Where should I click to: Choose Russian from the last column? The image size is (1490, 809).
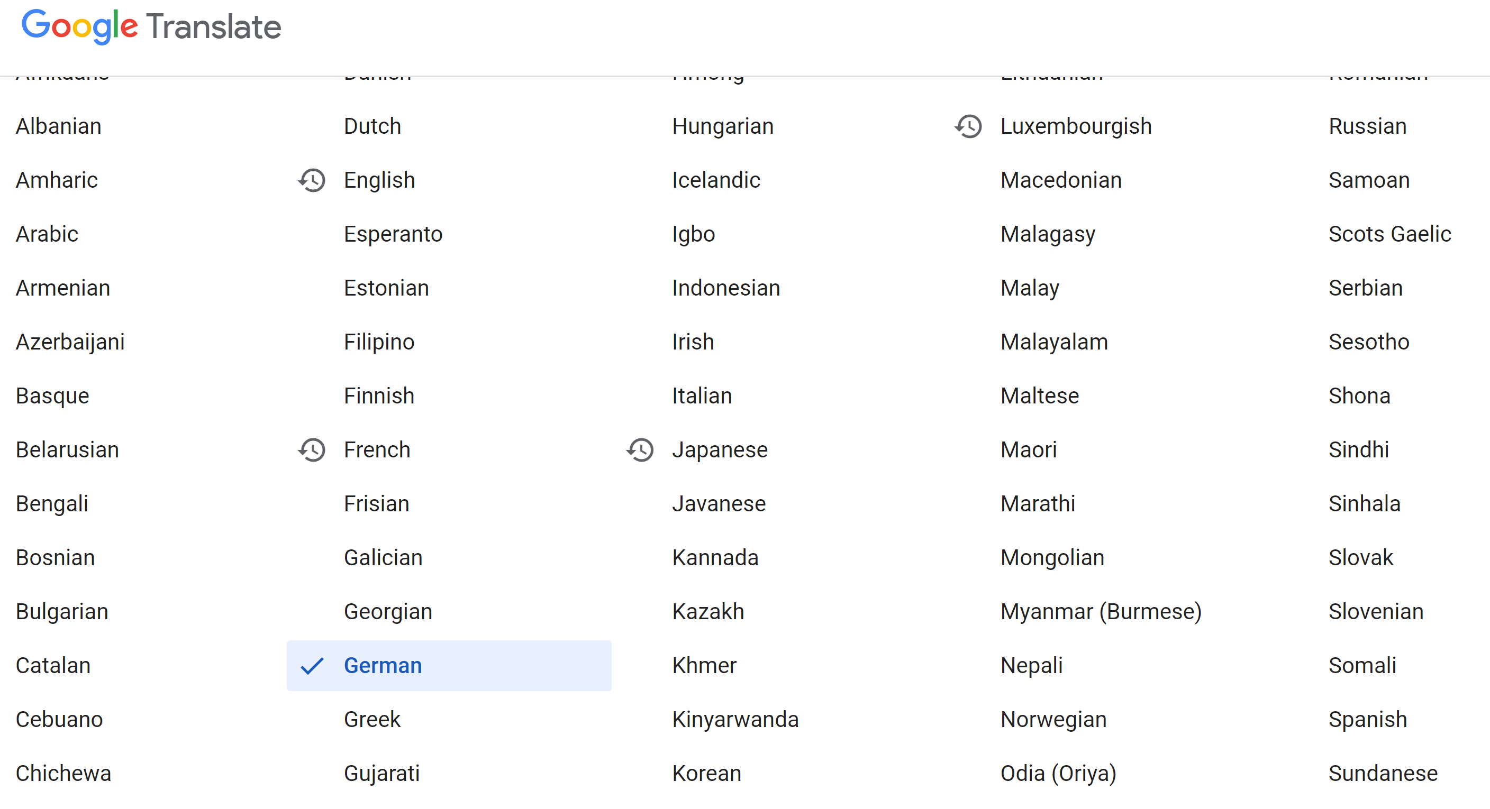(x=1367, y=126)
